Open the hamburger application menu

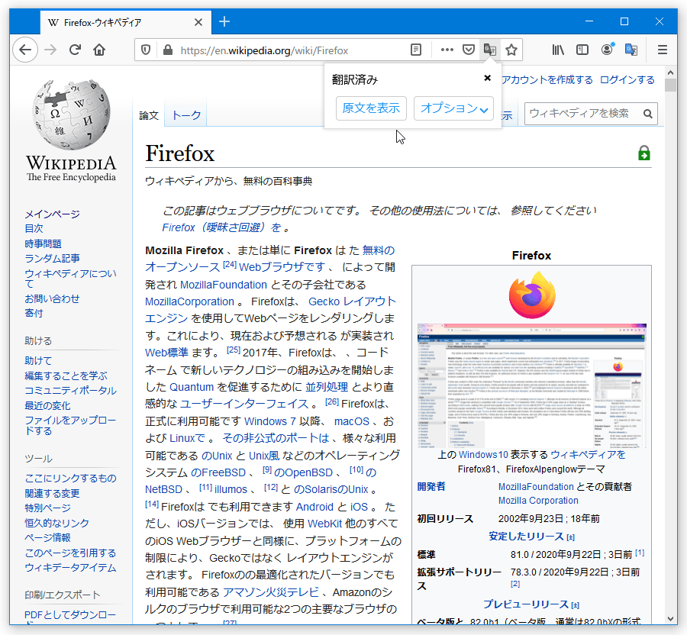(663, 50)
